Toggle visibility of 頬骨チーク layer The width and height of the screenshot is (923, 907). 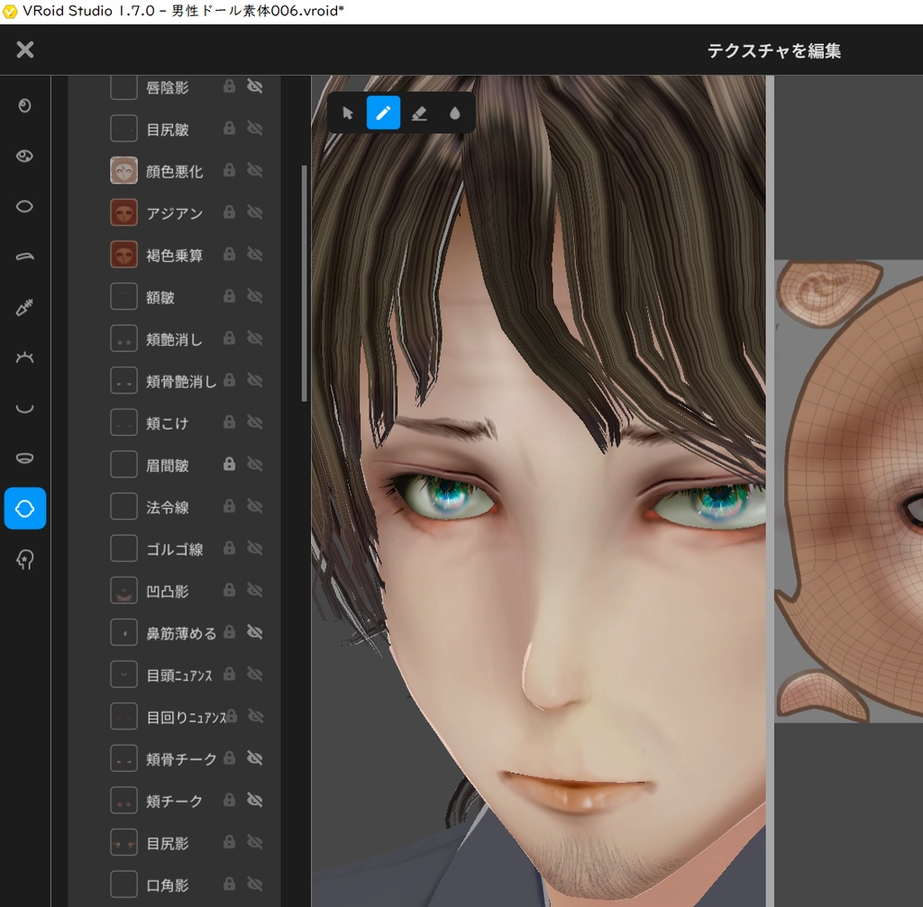[x=254, y=758]
